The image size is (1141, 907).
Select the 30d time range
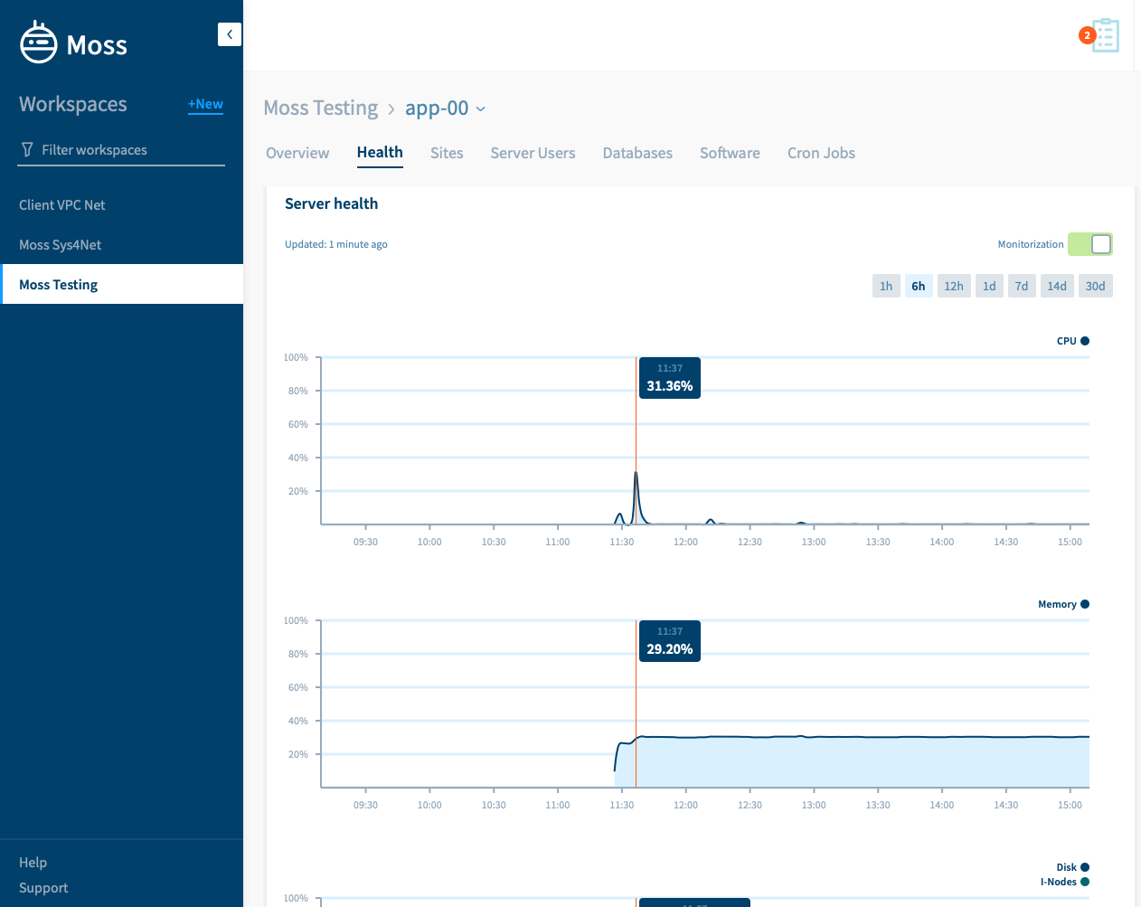click(1096, 286)
